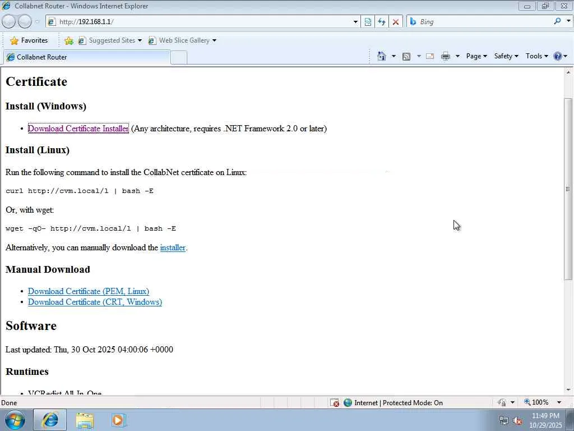Stop loading with the red X icon
Screen dimensions: 574x431
[395, 22]
